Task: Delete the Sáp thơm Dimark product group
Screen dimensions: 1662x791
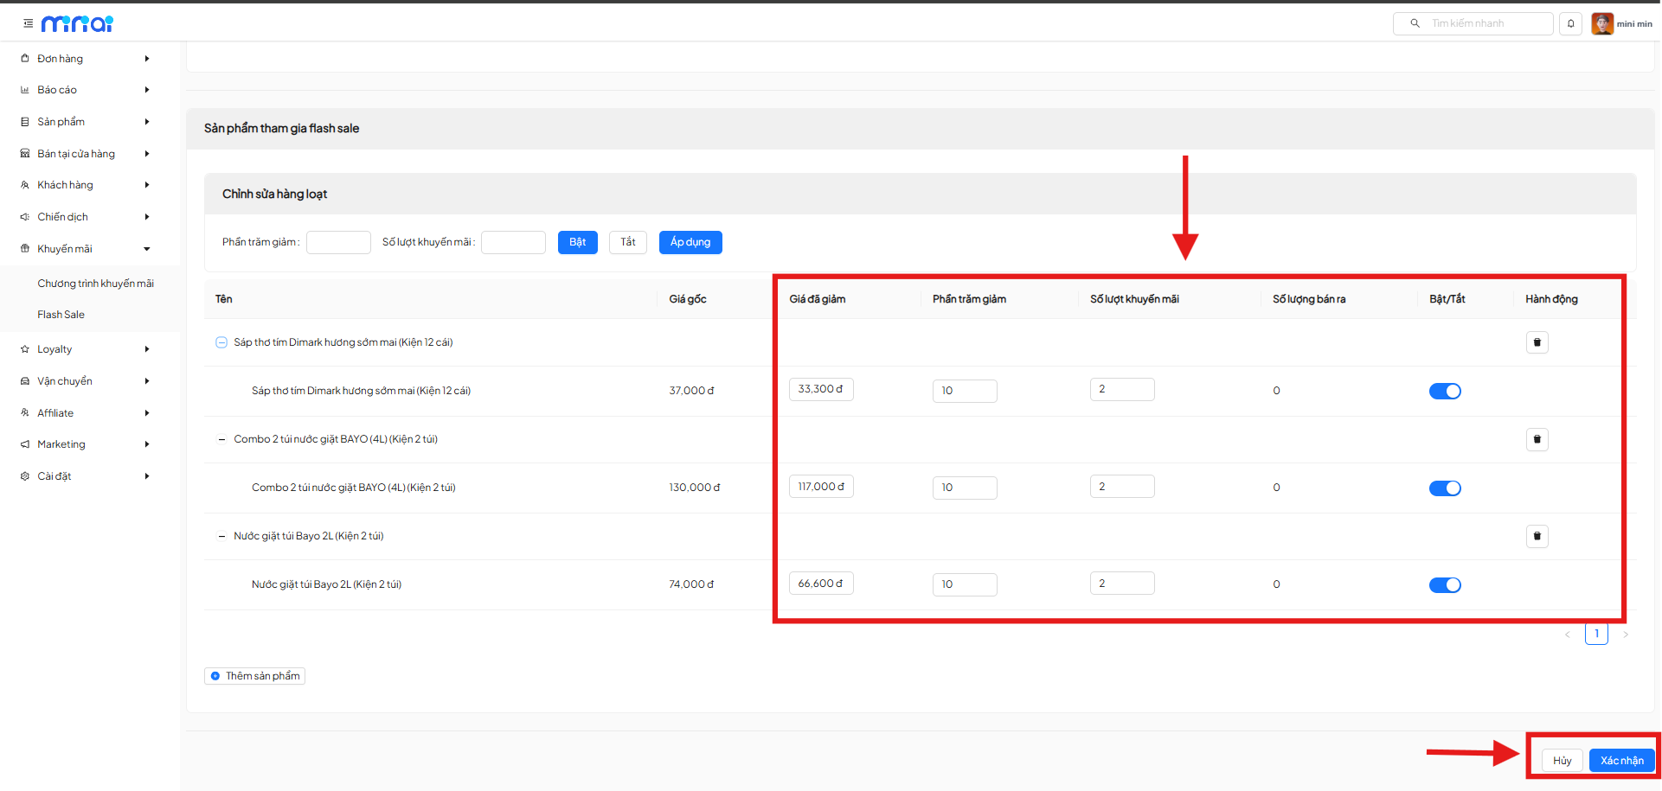Action: (x=1537, y=342)
